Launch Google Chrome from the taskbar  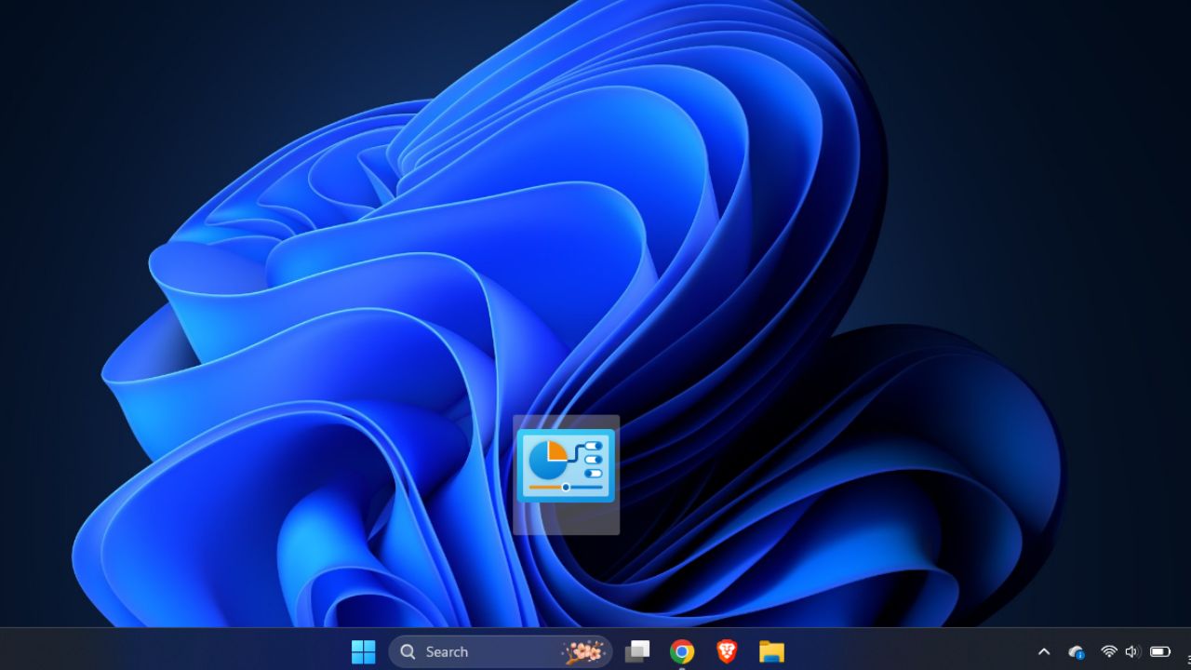coord(683,651)
